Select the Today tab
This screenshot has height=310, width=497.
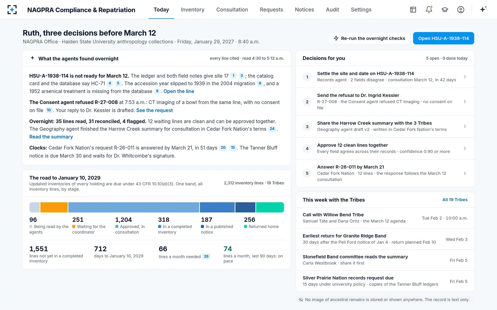pyautogui.click(x=161, y=10)
